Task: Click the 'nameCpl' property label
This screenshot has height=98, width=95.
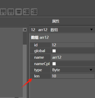Action: (x=42, y=64)
